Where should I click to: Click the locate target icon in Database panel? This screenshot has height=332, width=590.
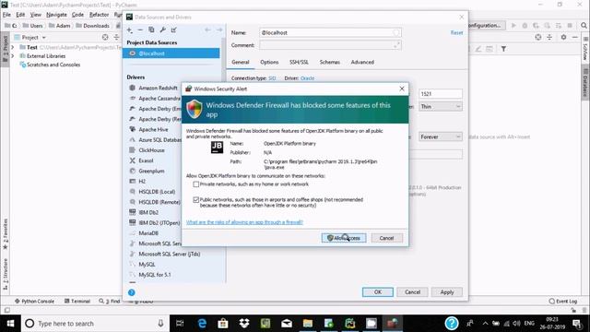pos(538,37)
